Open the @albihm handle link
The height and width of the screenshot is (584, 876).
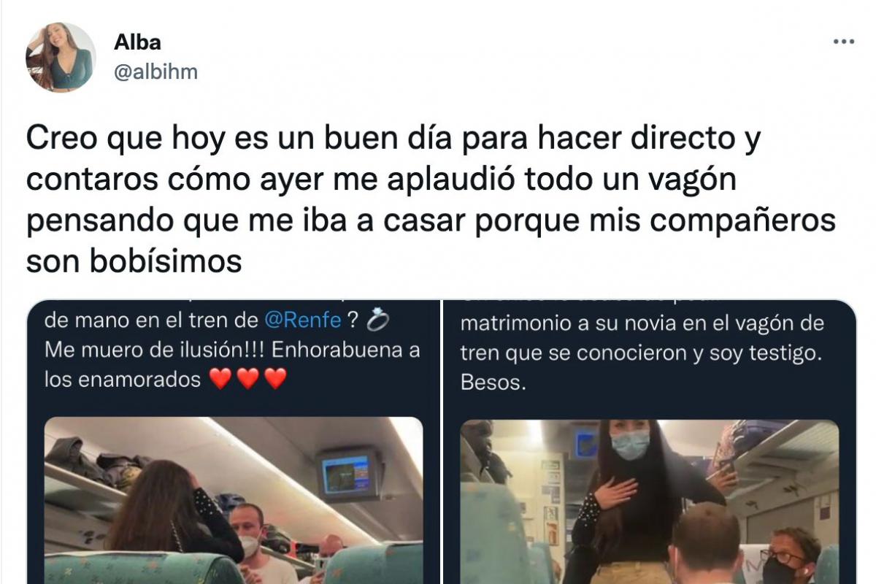coord(155,72)
